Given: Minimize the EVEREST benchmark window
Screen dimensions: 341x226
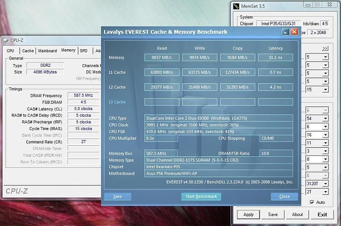Looking at the screenshot, I should tap(286, 32).
